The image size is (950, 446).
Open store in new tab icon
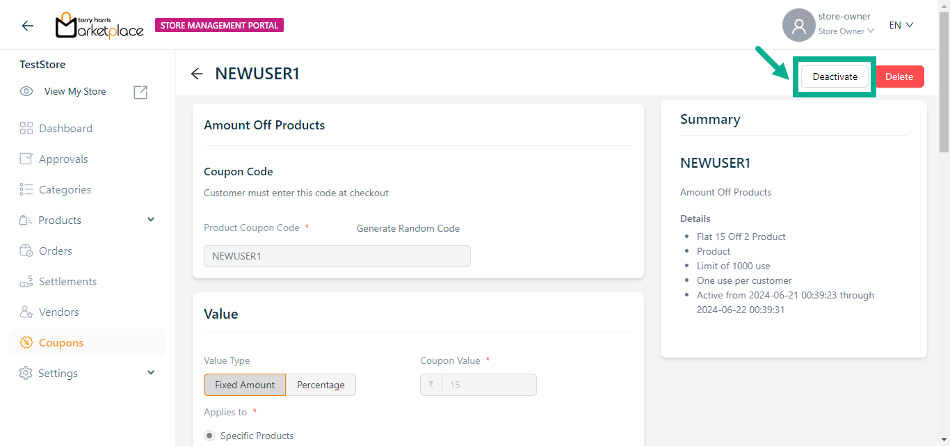tap(140, 92)
